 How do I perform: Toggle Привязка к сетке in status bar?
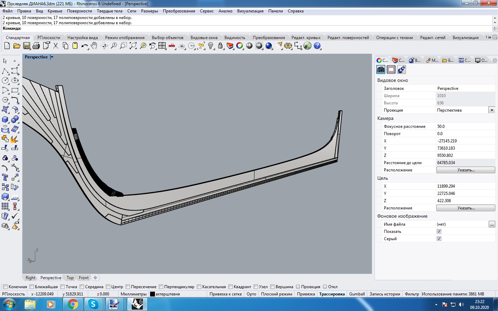click(x=225, y=294)
